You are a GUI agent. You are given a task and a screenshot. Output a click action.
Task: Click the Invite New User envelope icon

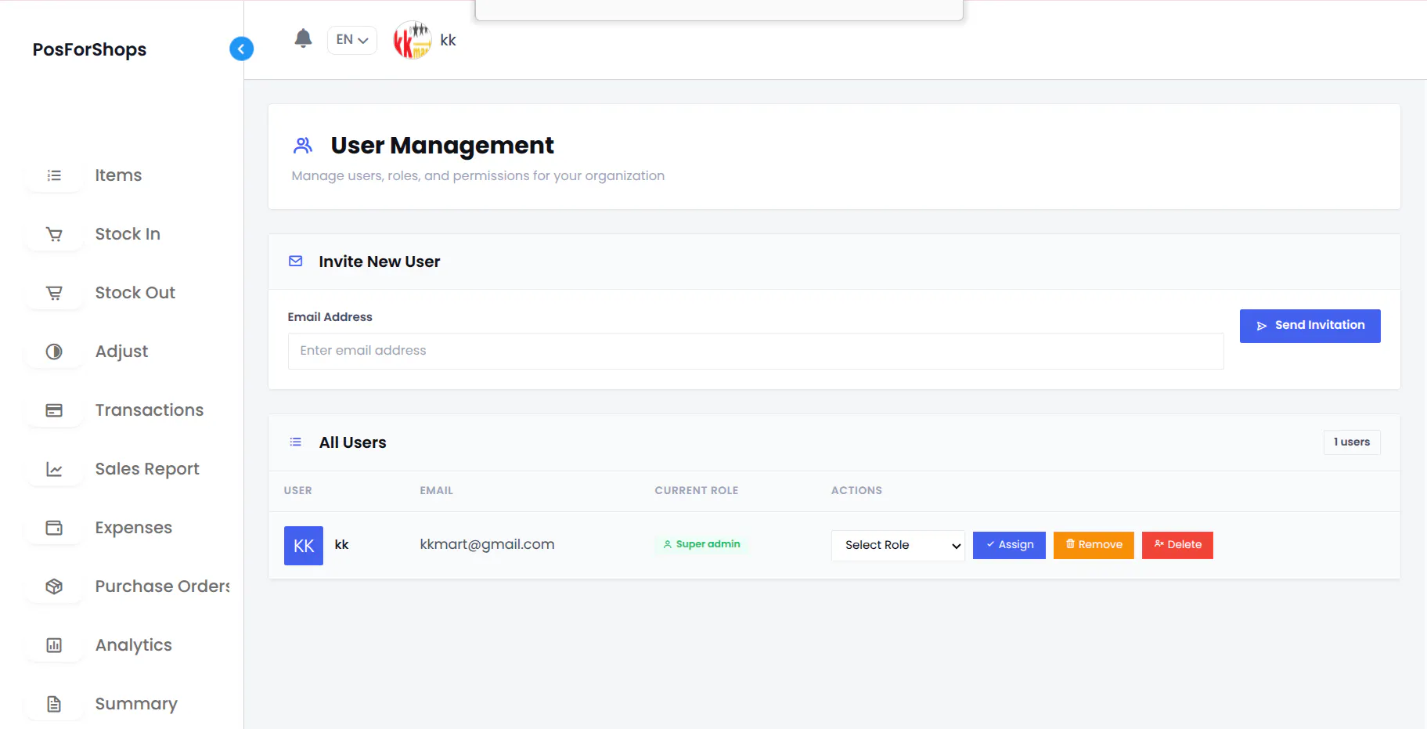tap(296, 261)
